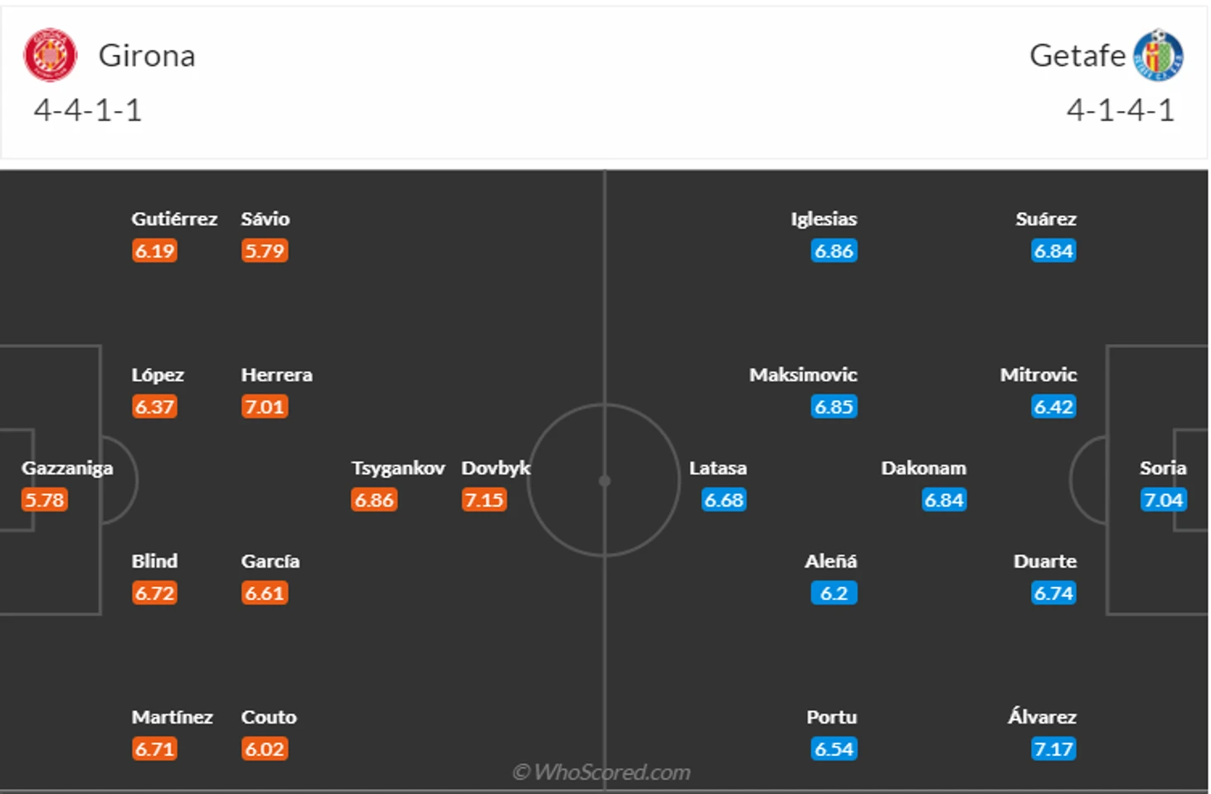Click the Getafe club crest icon
The width and height of the screenshot is (1211, 794).
click(1158, 56)
